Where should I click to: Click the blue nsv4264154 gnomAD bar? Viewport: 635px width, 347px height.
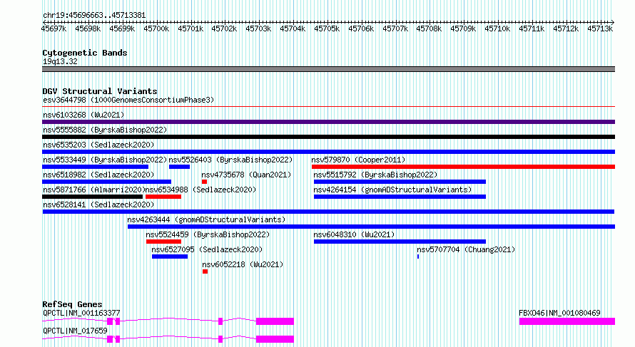400,197
